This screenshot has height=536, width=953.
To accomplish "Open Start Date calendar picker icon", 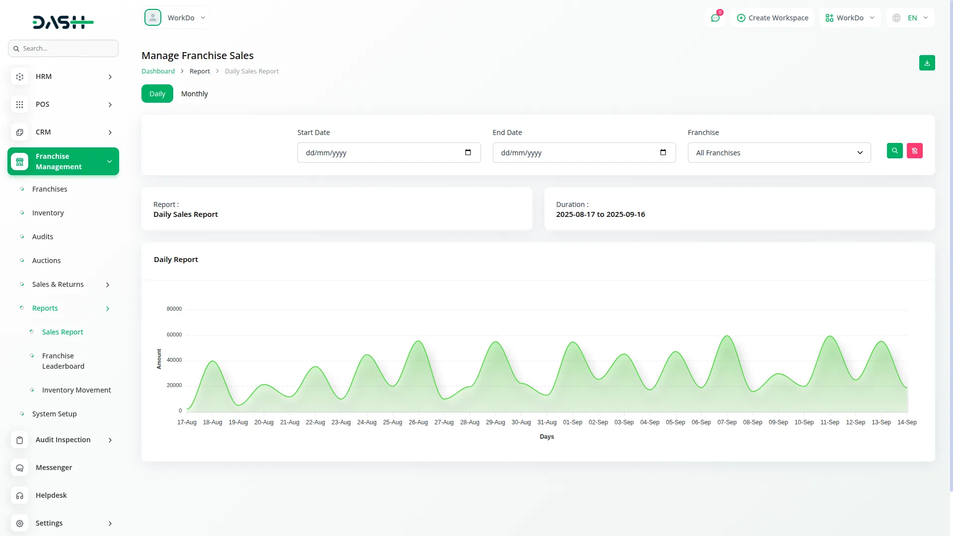I will coord(468,152).
